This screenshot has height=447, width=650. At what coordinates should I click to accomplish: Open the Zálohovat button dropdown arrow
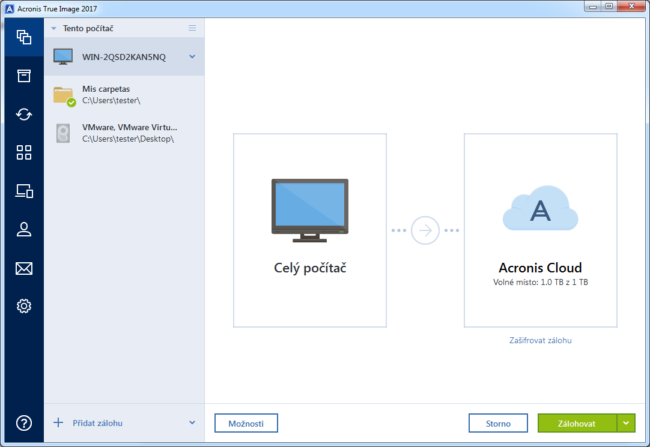626,423
